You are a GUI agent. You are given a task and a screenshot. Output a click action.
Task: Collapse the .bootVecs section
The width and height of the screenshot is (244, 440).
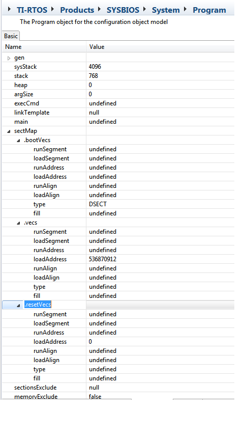click(18, 141)
